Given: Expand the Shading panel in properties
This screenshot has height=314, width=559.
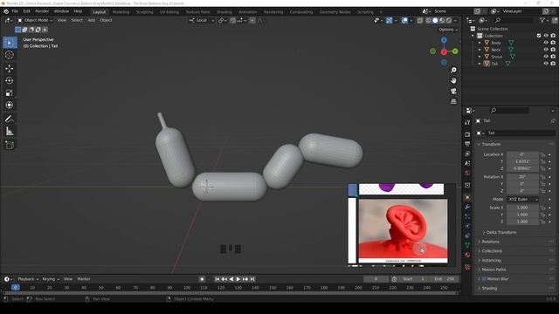Looking at the screenshot, I should click(x=489, y=289).
